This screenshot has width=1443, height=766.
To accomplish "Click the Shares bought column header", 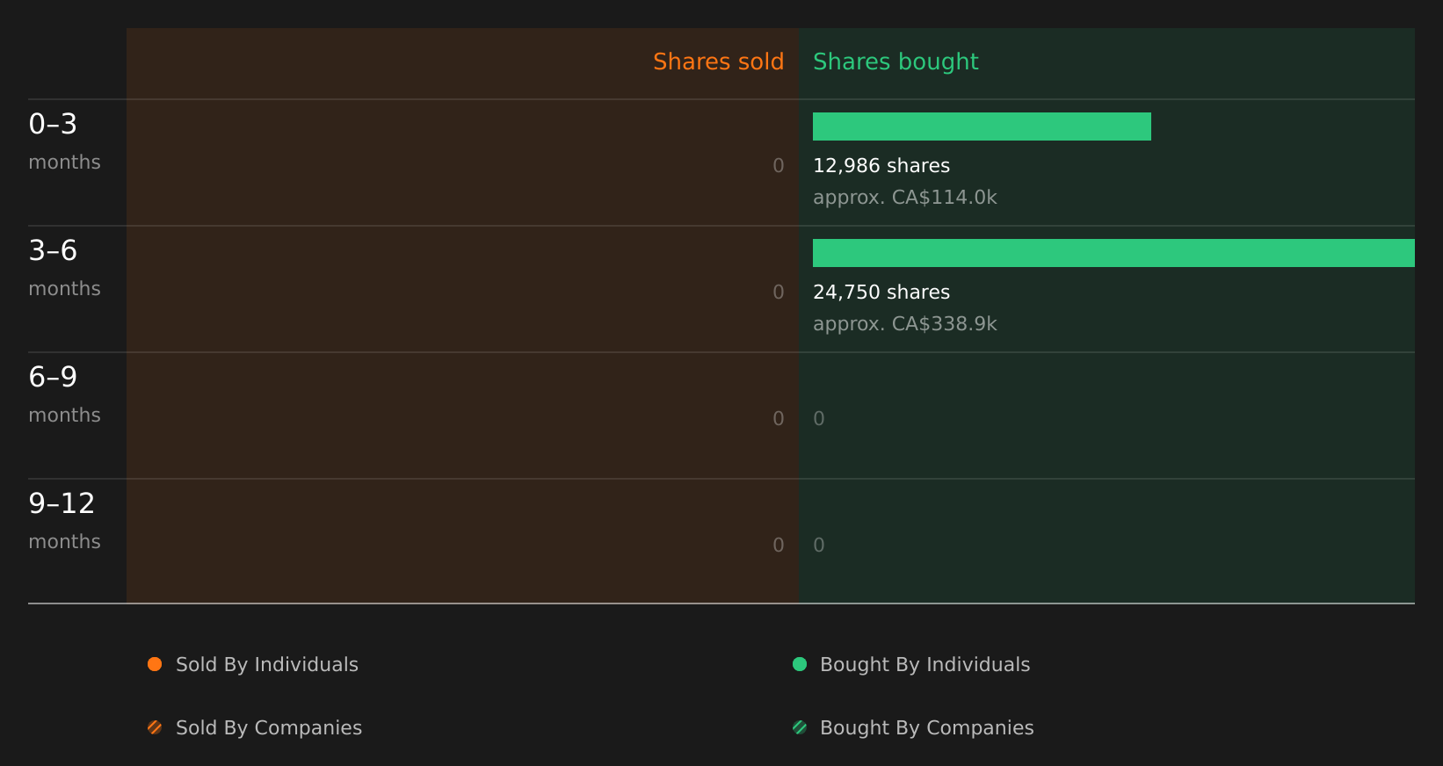I will coord(896,61).
